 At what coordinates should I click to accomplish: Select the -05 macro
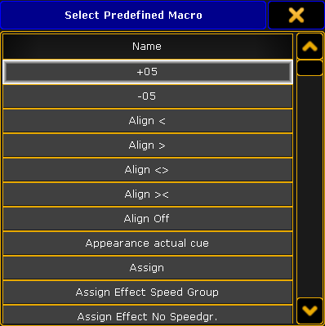(x=148, y=96)
